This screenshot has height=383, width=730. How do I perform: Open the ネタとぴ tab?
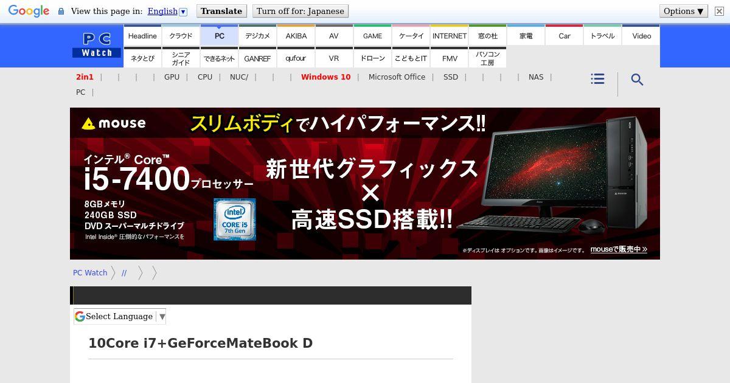(x=142, y=58)
